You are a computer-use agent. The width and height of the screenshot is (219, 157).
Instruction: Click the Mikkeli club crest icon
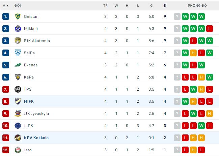point(18,29)
